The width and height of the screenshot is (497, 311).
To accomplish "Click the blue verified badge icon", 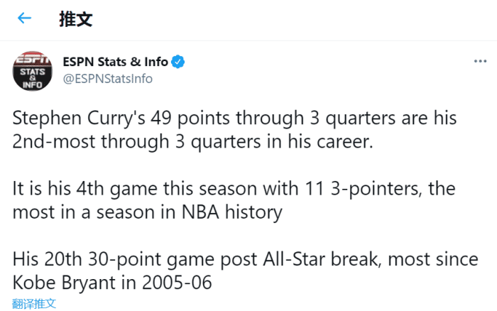I will pos(178,62).
